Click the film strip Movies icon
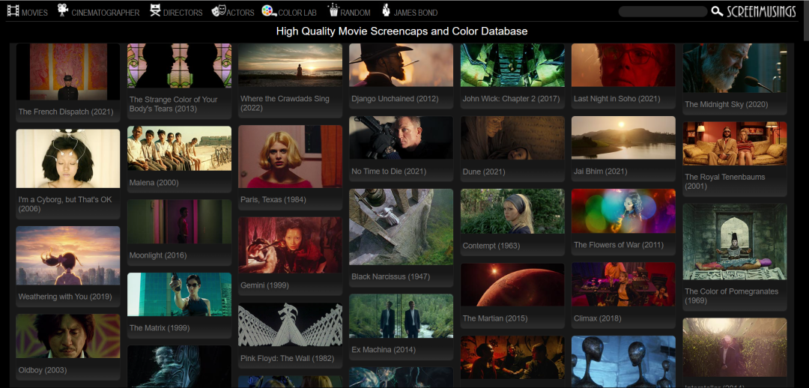Screen dimensions: 809x388 [13, 10]
